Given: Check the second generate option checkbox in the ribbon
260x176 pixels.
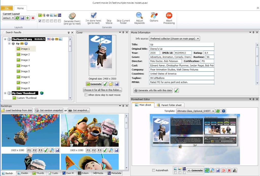Looking at the screenshot, I should [44, 21].
